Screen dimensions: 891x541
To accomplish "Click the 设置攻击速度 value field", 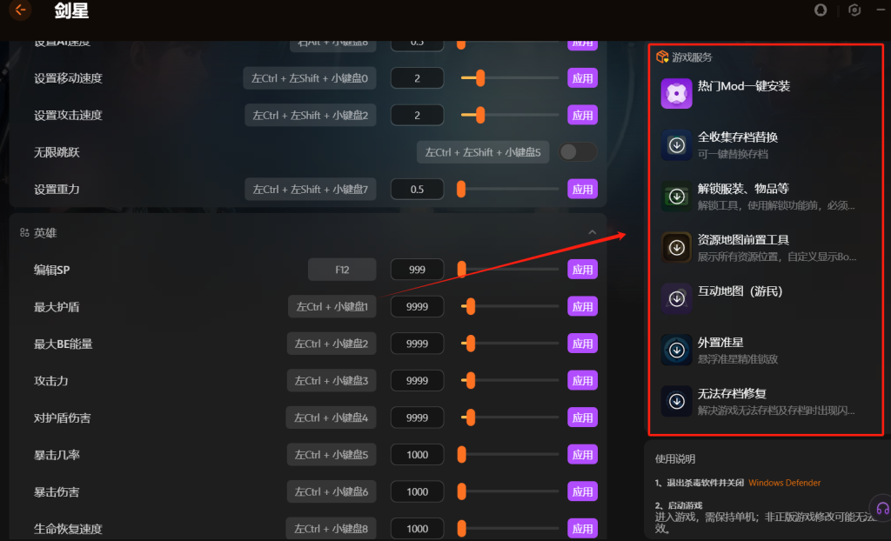I will (417, 115).
